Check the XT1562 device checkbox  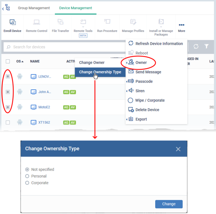[x=8, y=122]
